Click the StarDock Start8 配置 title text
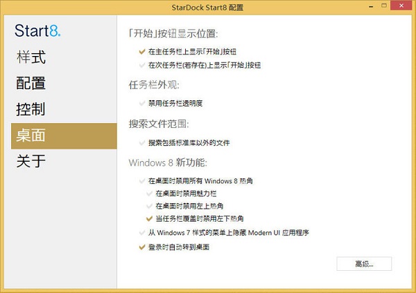Image resolution: width=416 pixels, height=293 pixels. pos(207,8)
